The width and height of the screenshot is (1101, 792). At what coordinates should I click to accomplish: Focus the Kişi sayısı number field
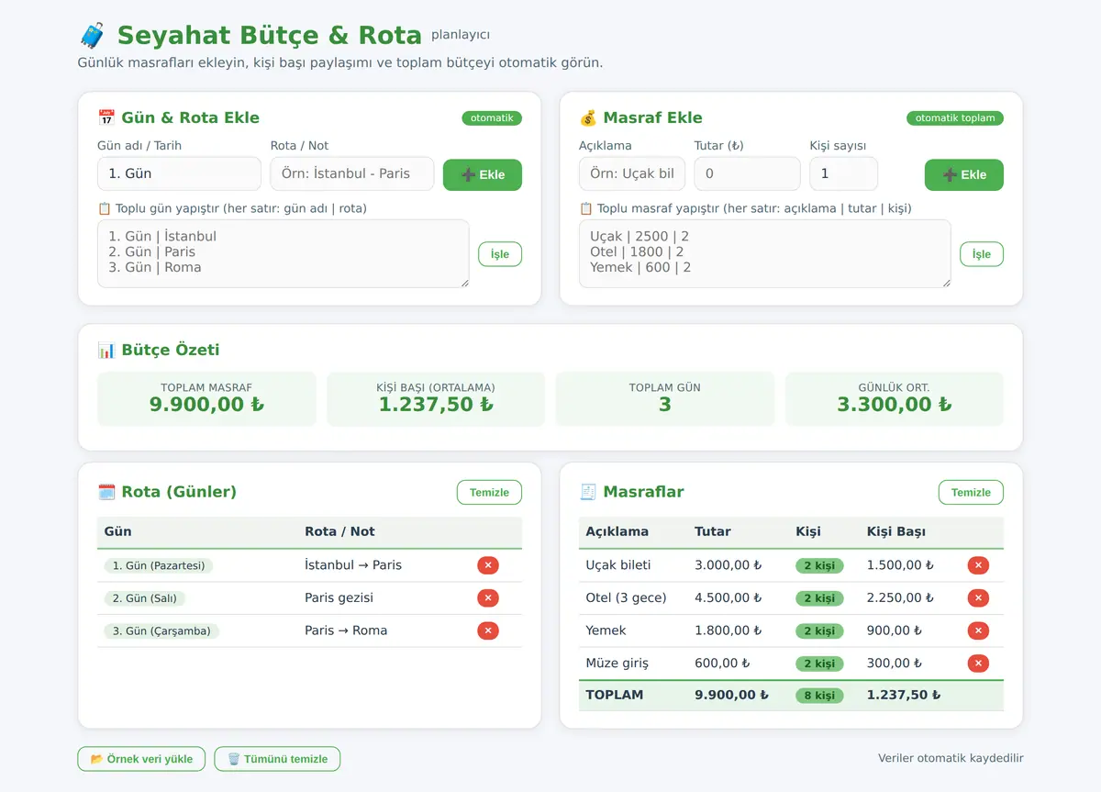[844, 173]
